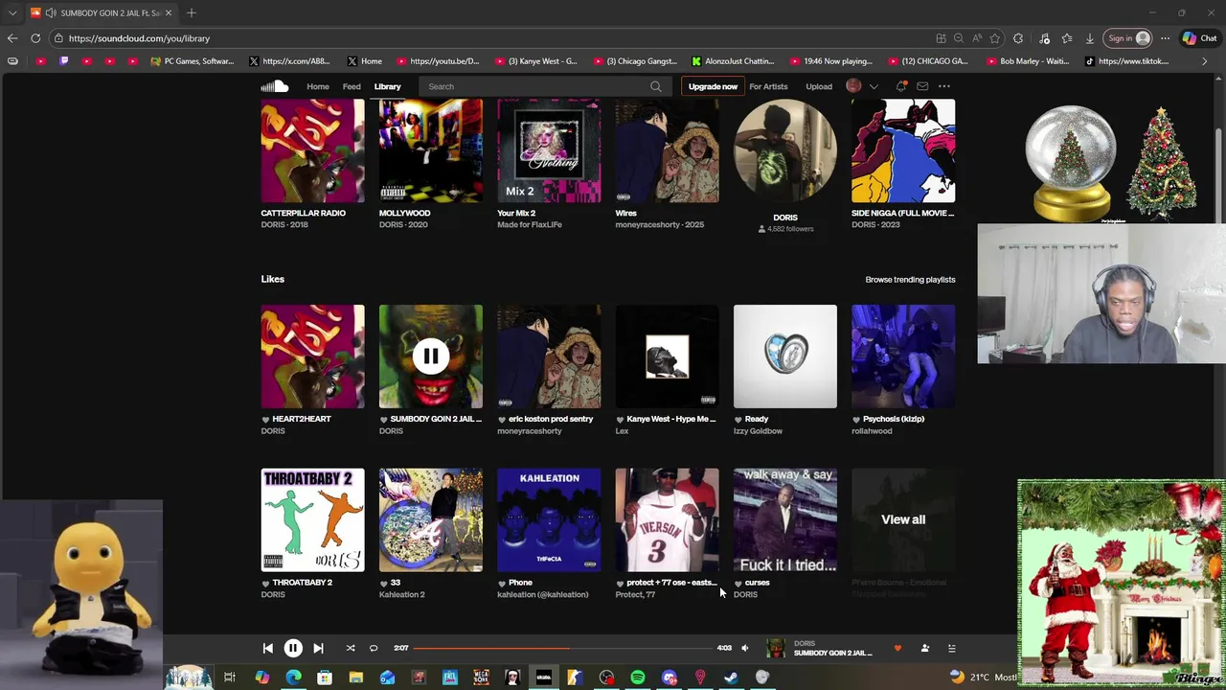Image resolution: width=1226 pixels, height=690 pixels.
Task: Click the SoundCloud logo
Action: pos(274,86)
